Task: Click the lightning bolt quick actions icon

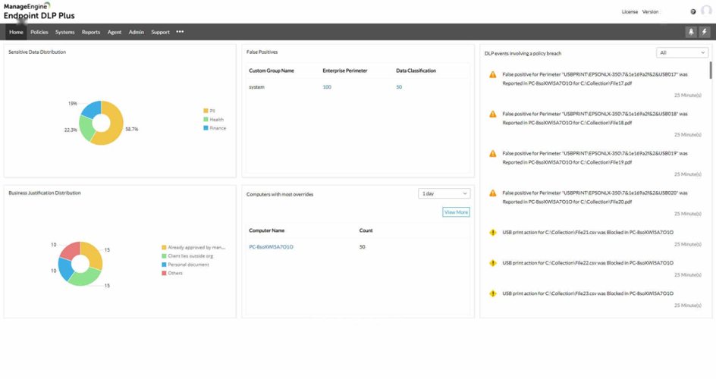Action: point(704,32)
